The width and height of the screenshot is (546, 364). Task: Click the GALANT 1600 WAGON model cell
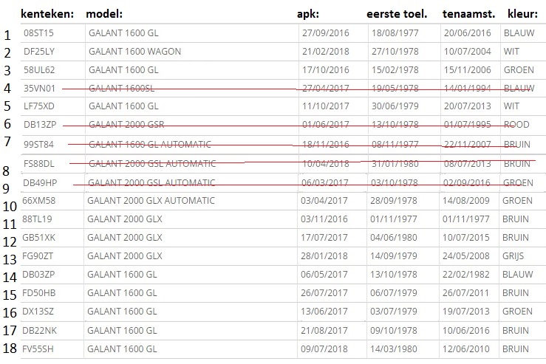click(x=134, y=52)
